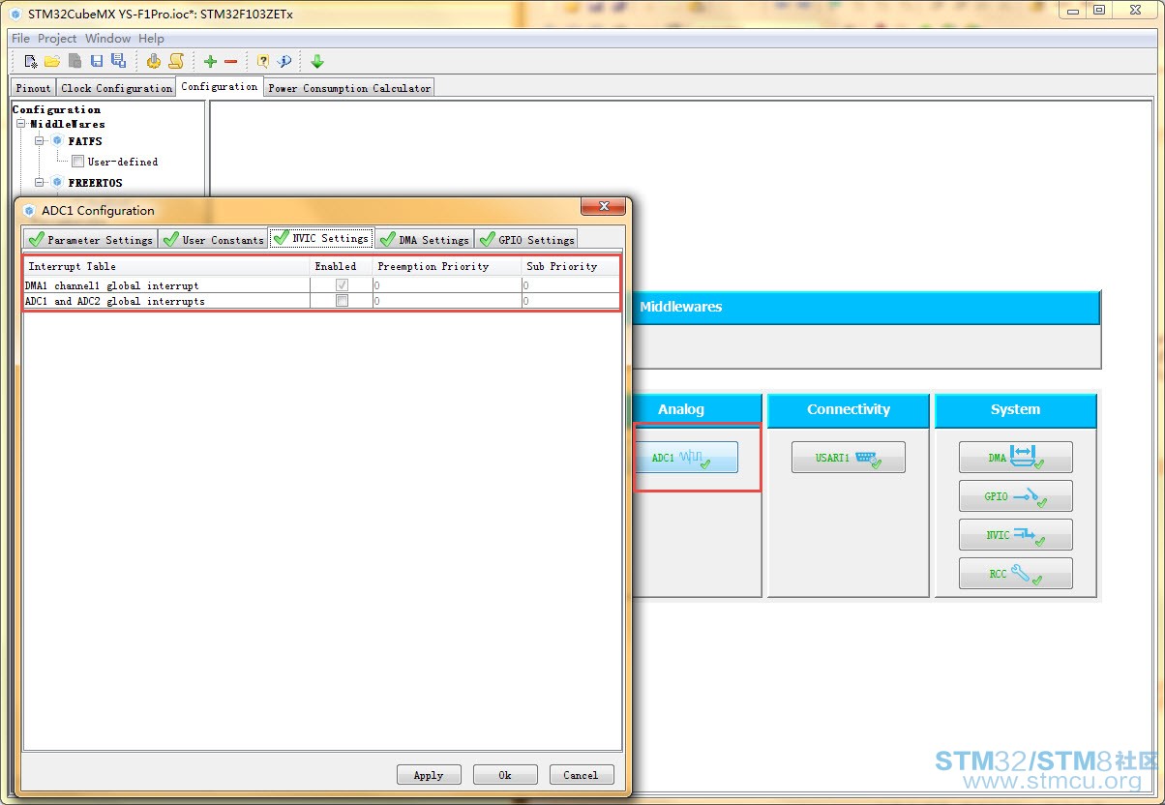Screen dimensions: 1165x805
Task: Open the GPIO Settings tab
Action: pyautogui.click(x=525, y=239)
